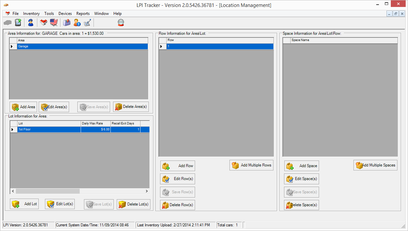Open the Inventory menu
The image size is (408, 231).
(x=31, y=14)
